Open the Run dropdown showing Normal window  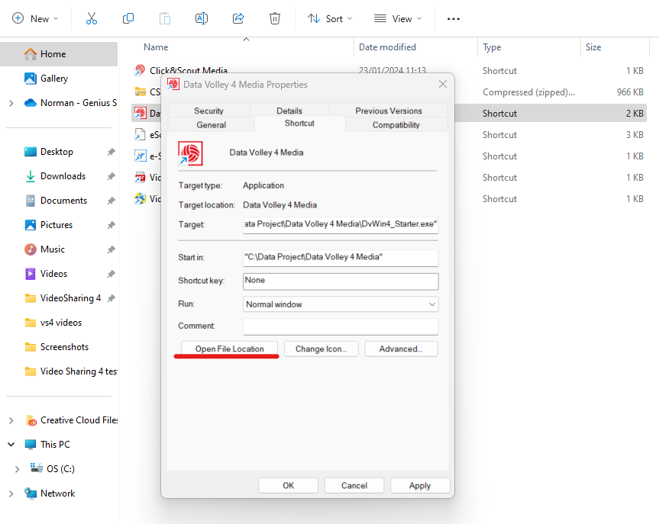pyautogui.click(x=341, y=304)
